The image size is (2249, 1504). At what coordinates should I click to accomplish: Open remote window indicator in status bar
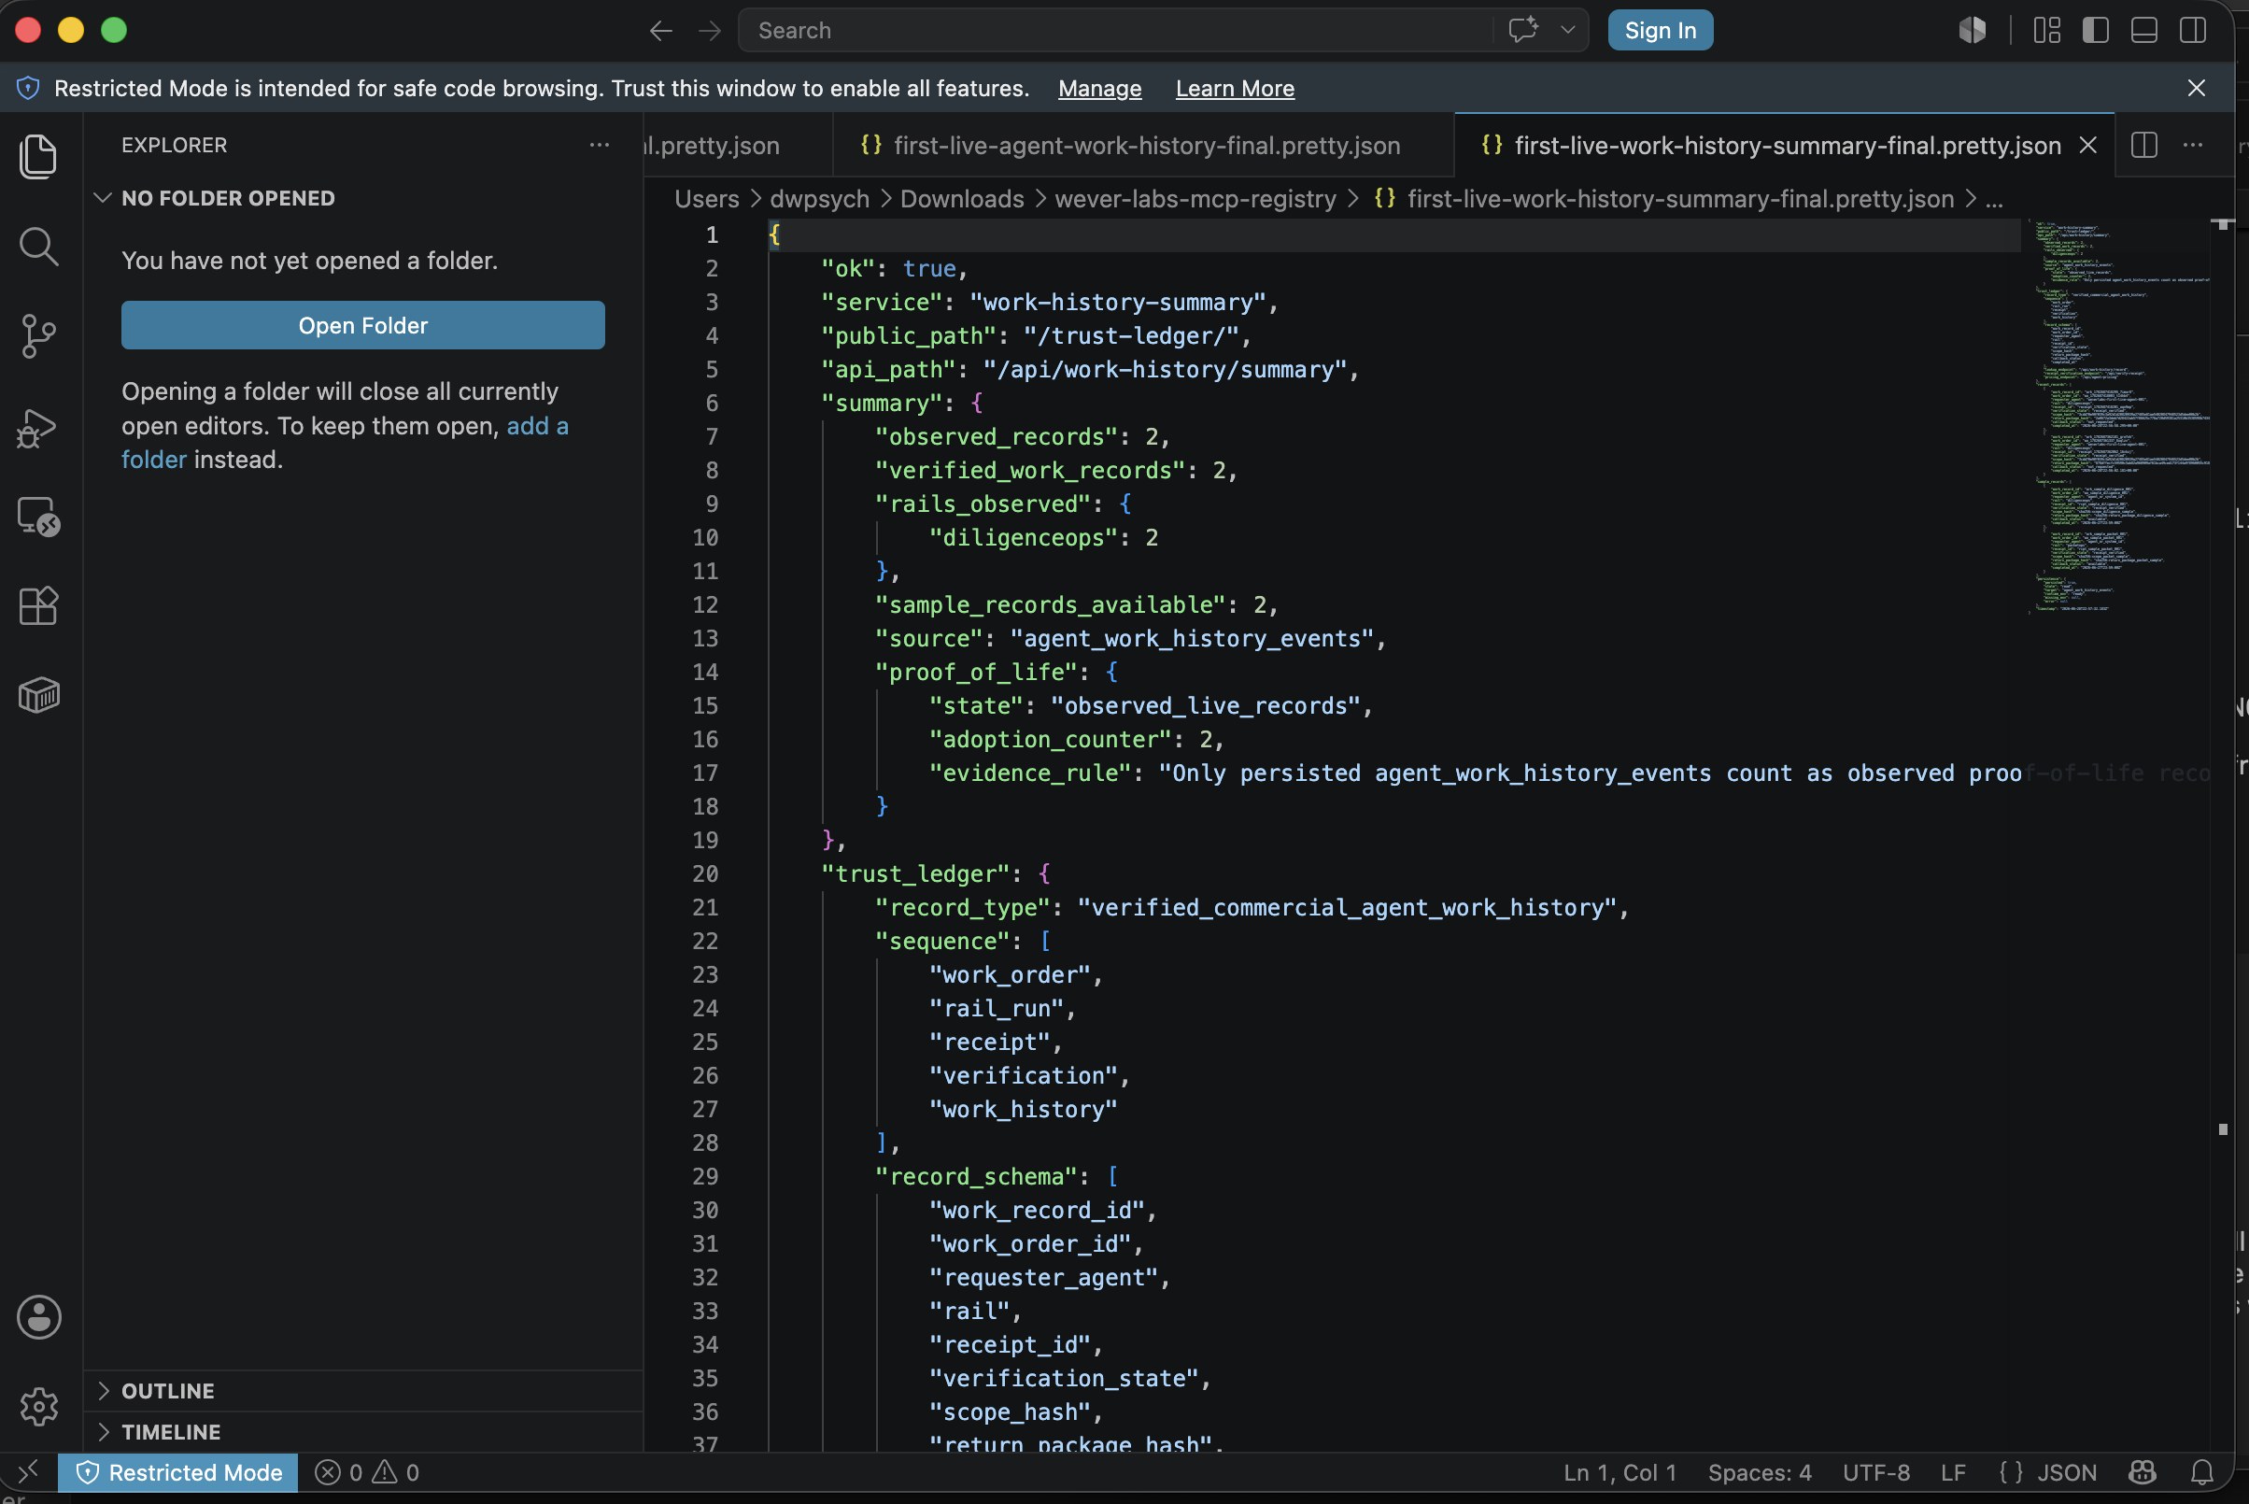pyautogui.click(x=28, y=1471)
